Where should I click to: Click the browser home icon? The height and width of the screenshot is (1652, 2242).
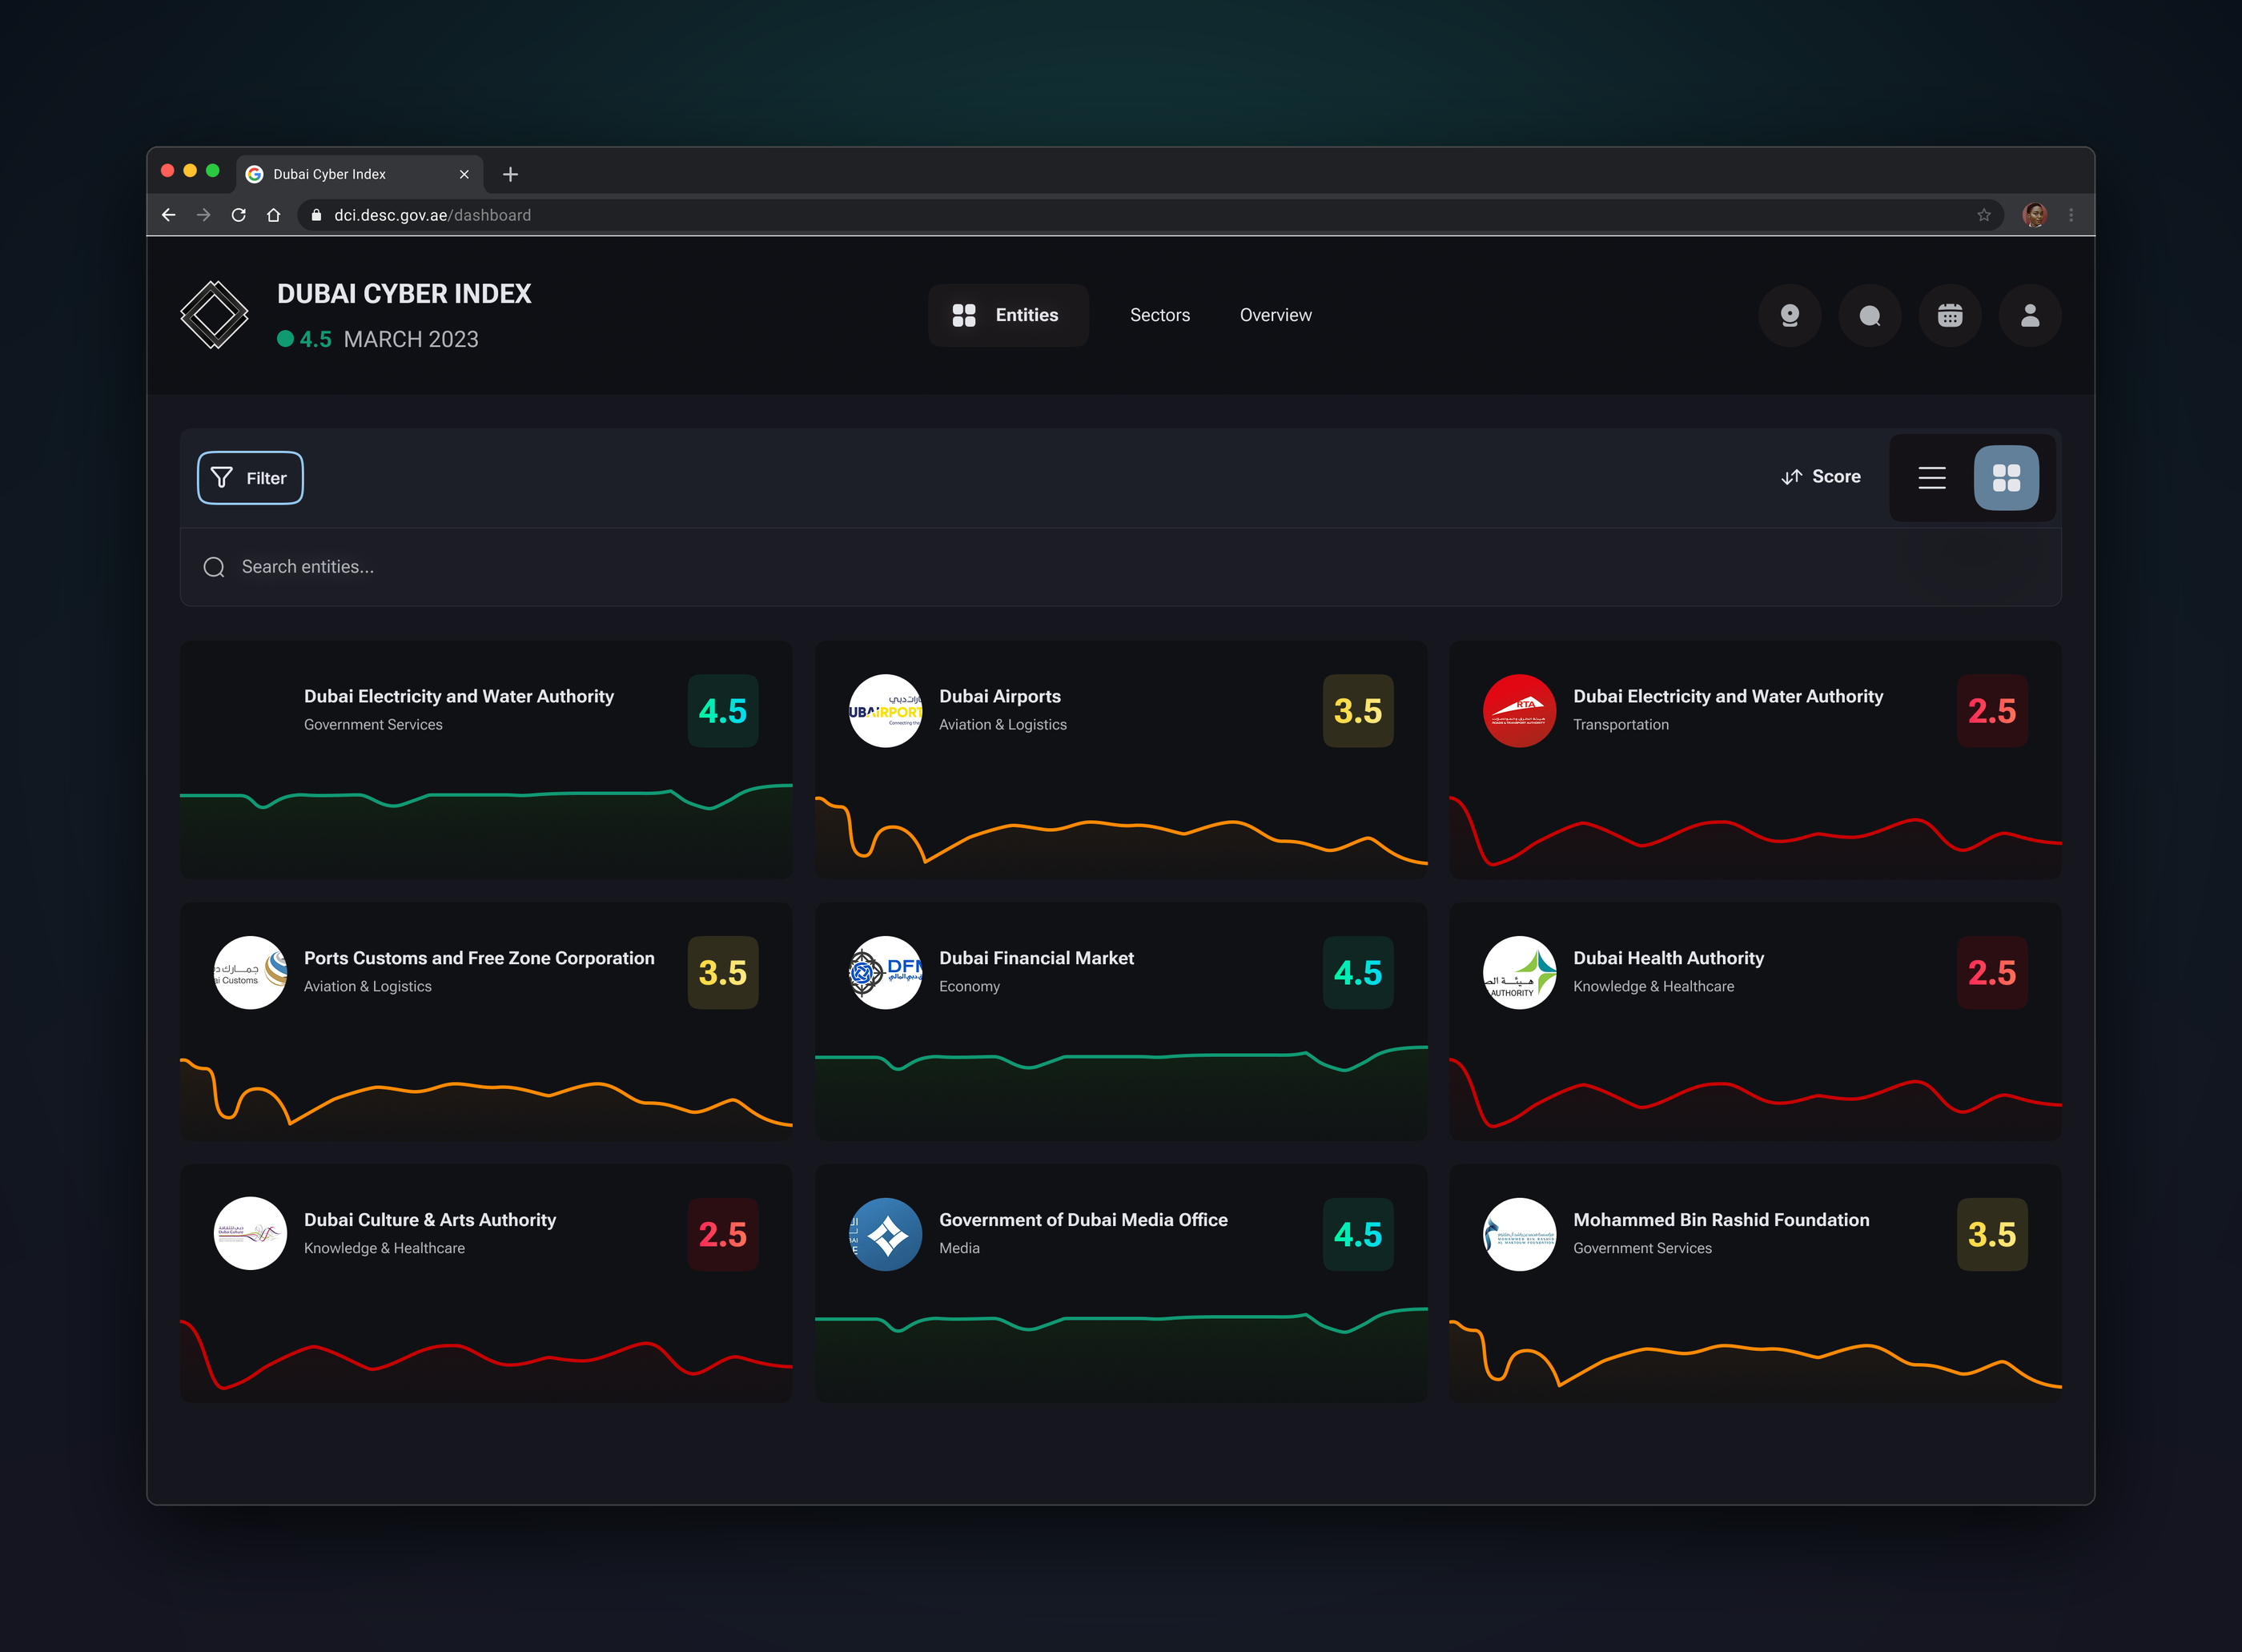coord(273,215)
